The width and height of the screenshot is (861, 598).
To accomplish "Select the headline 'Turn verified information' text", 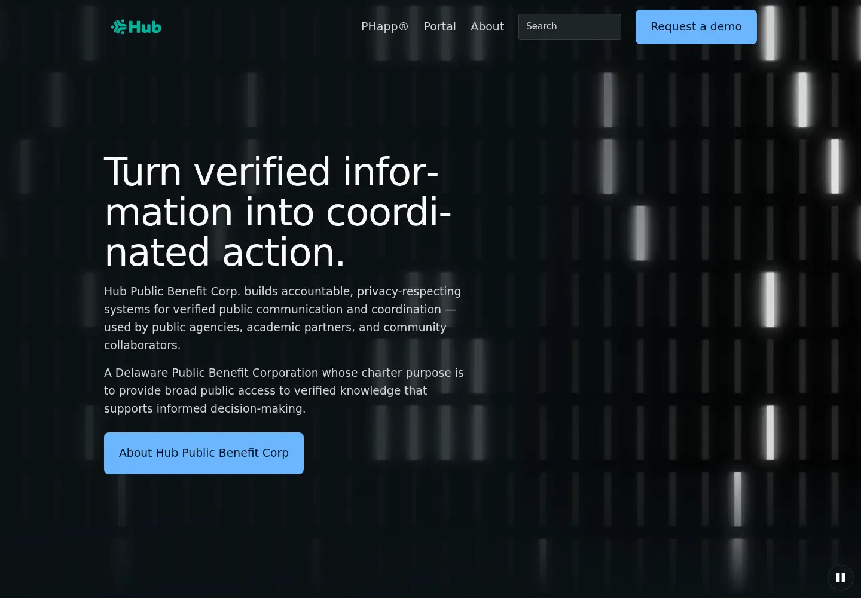I will pyautogui.click(x=278, y=212).
